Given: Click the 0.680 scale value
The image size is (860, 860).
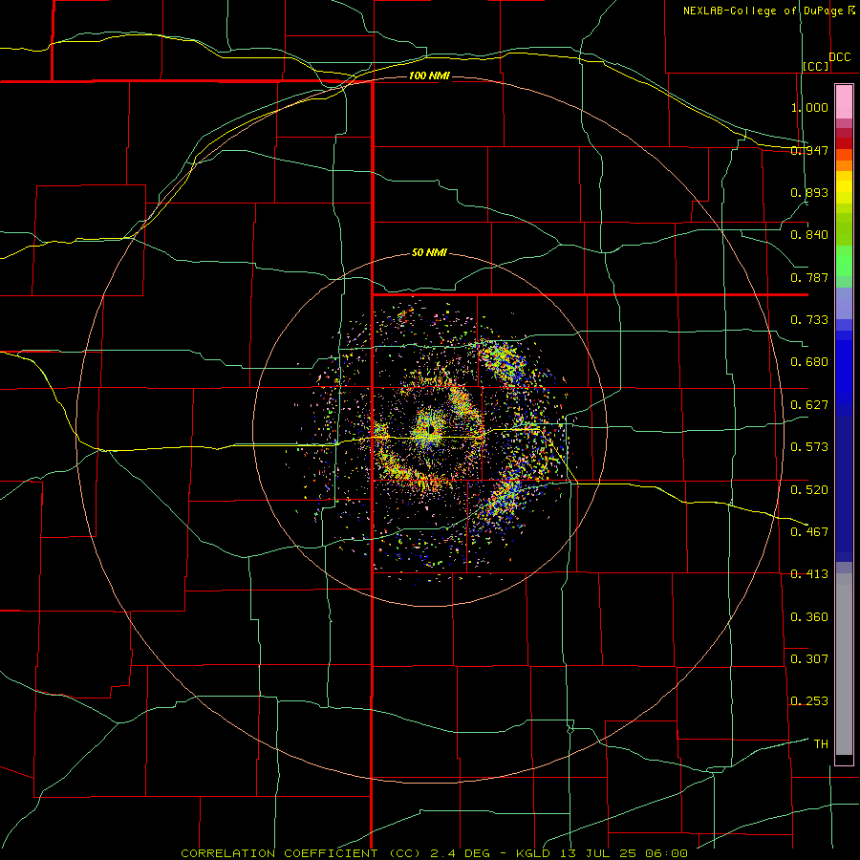Looking at the screenshot, I should click(x=809, y=362).
